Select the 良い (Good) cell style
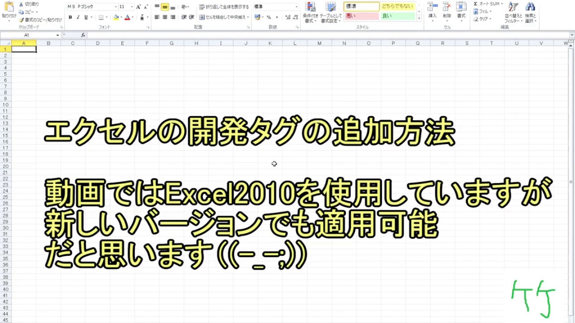575x323 pixels. [x=398, y=16]
